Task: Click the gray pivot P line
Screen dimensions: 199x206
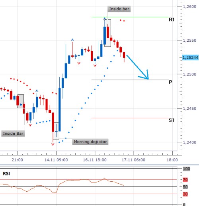Action: click(x=130, y=80)
